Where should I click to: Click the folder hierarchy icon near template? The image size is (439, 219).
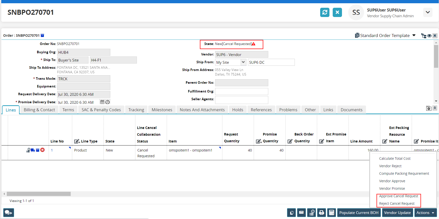pyautogui.click(x=423, y=36)
